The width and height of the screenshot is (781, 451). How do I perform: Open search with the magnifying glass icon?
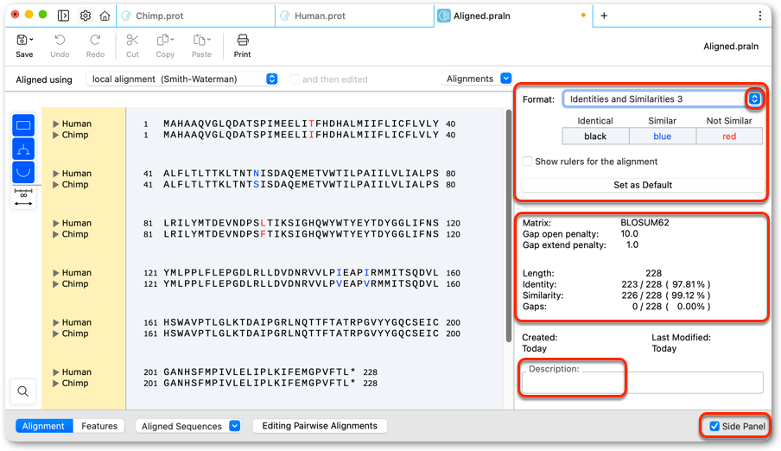23,391
